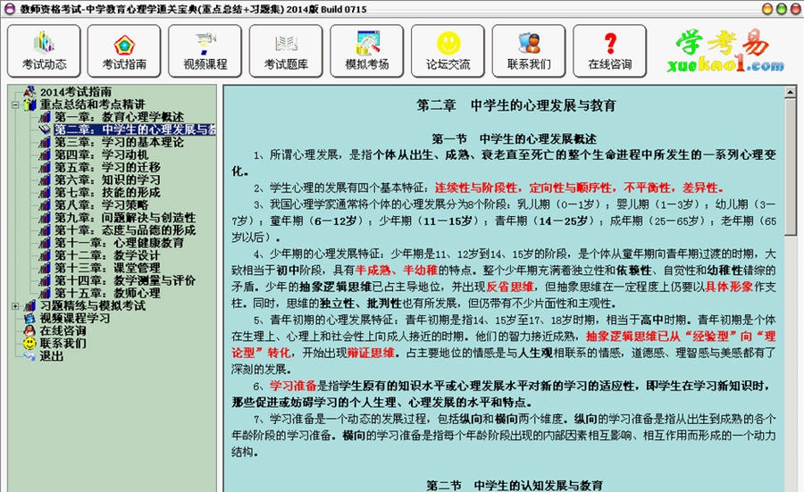Open chapter 第七章：技能的形成

tap(107, 192)
